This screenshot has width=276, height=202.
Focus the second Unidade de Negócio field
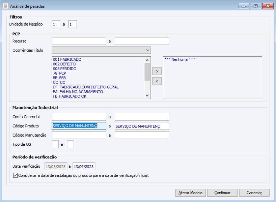pyautogui.click(x=73, y=24)
